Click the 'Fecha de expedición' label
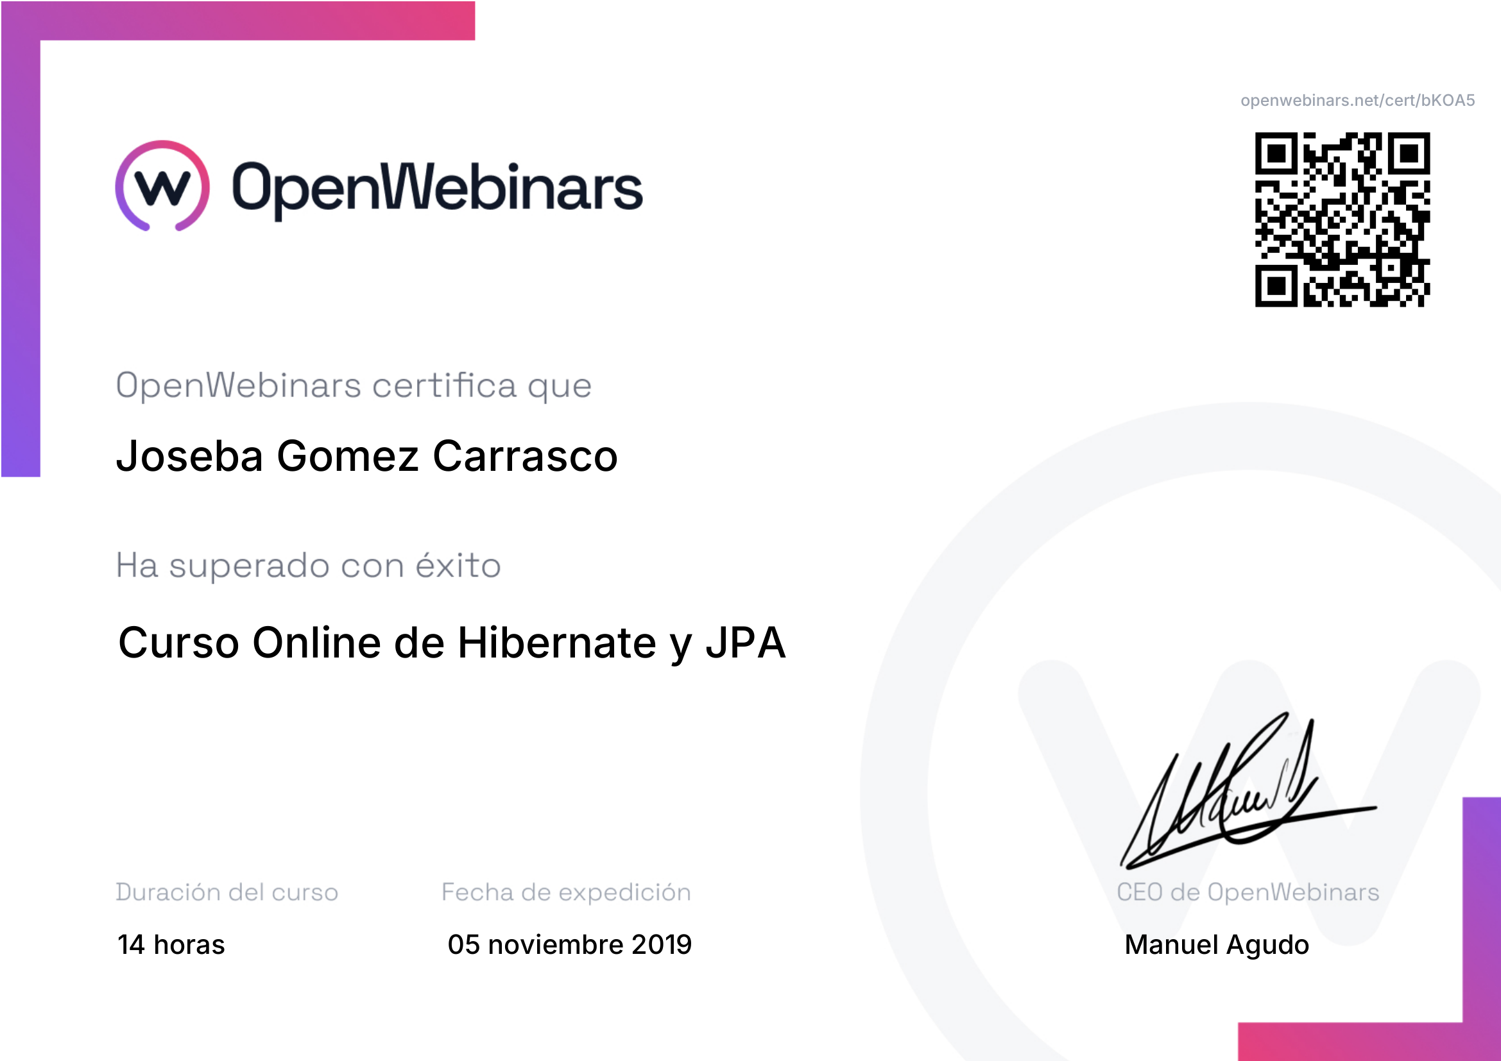Screen dimensions: 1501x1061 pos(566,892)
